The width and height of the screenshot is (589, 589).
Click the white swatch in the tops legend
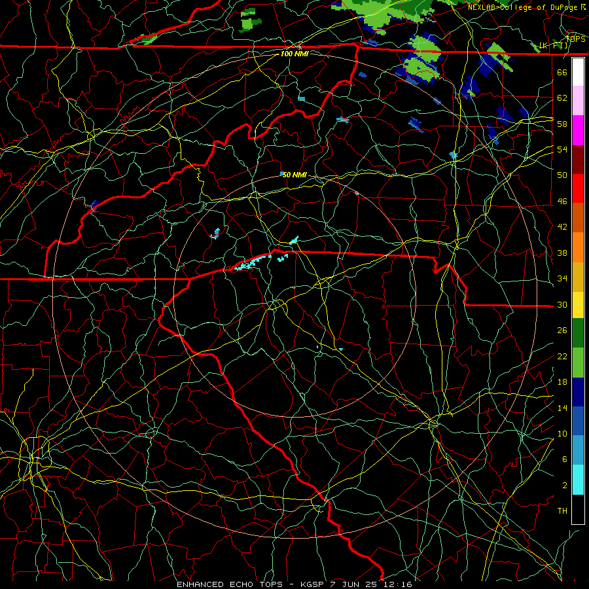(578, 72)
